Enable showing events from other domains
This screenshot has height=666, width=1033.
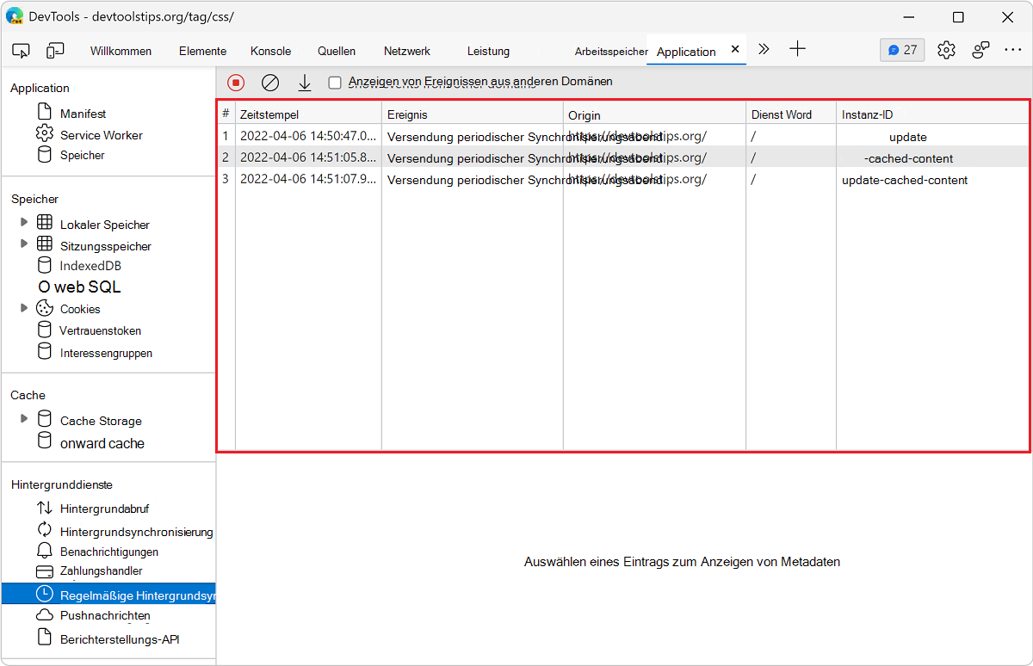coord(335,83)
